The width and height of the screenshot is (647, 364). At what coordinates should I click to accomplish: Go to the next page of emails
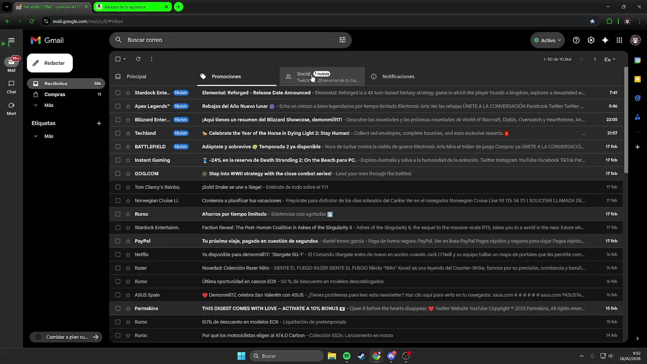click(x=595, y=59)
